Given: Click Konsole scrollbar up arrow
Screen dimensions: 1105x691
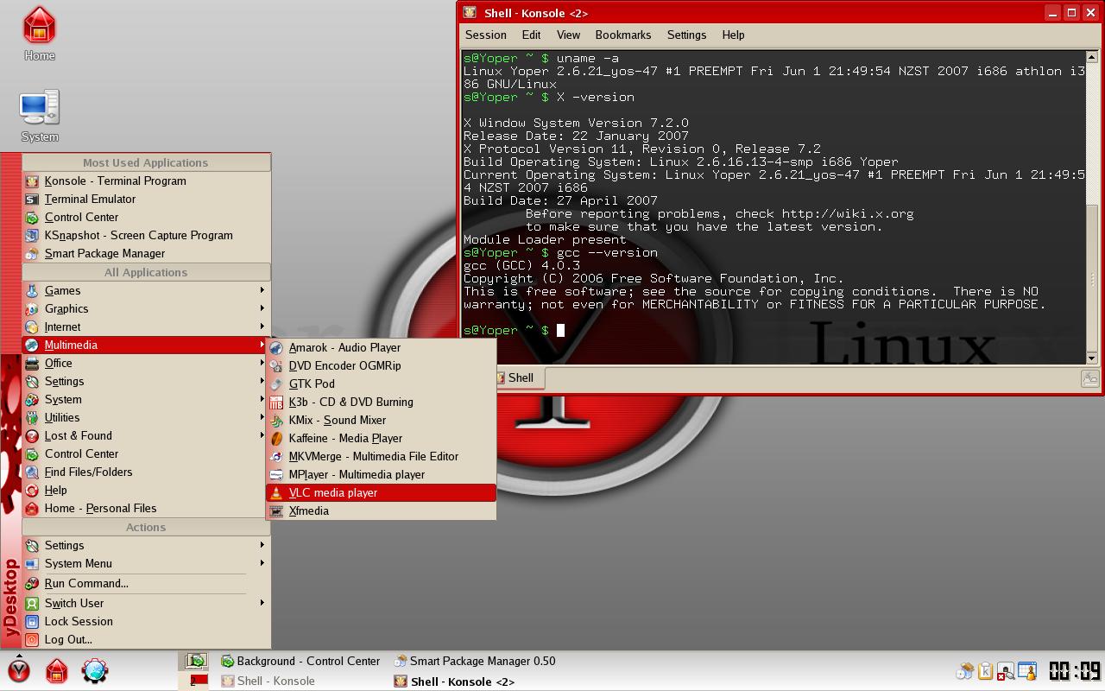Looking at the screenshot, I should [1092, 57].
